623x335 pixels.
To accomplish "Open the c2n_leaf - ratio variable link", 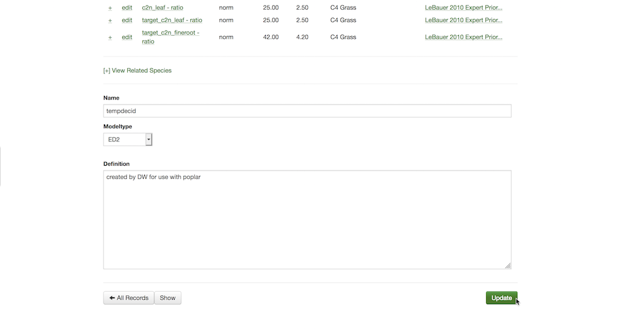I will tap(162, 8).
